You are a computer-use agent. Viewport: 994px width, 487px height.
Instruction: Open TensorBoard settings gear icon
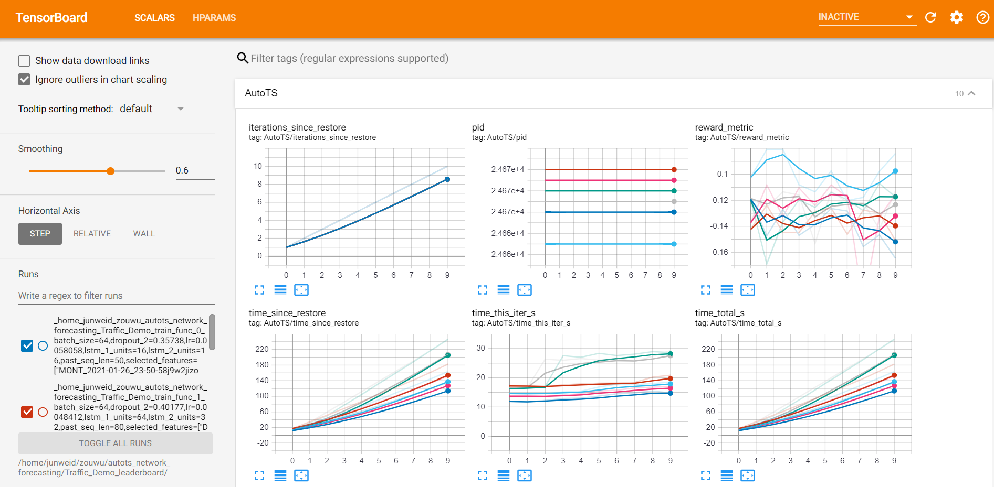957,17
